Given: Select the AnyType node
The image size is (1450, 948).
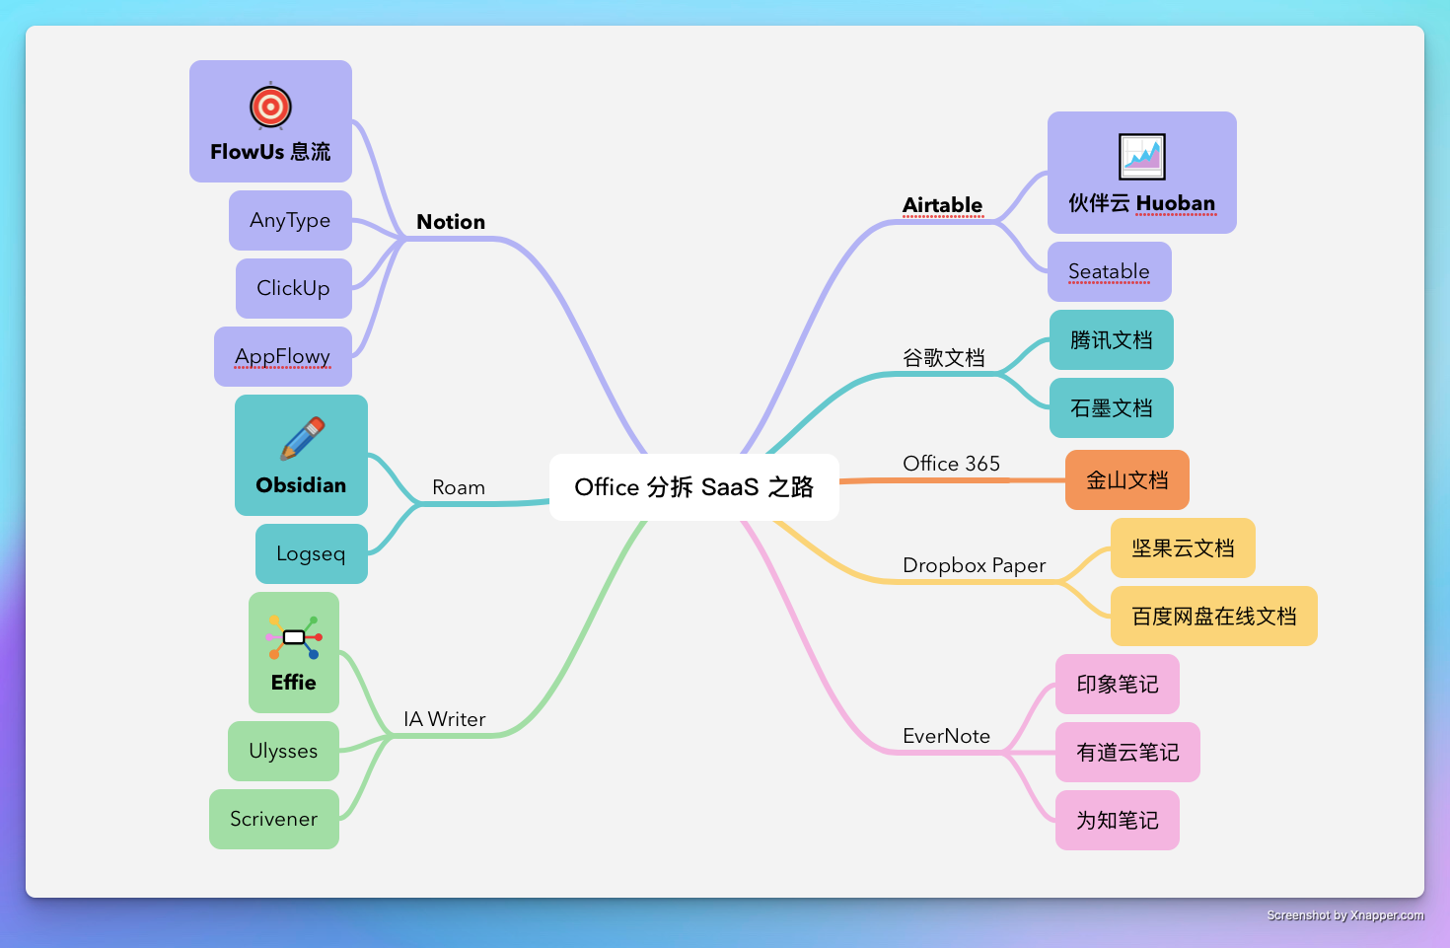Looking at the screenshot, I should click(290, 220).
